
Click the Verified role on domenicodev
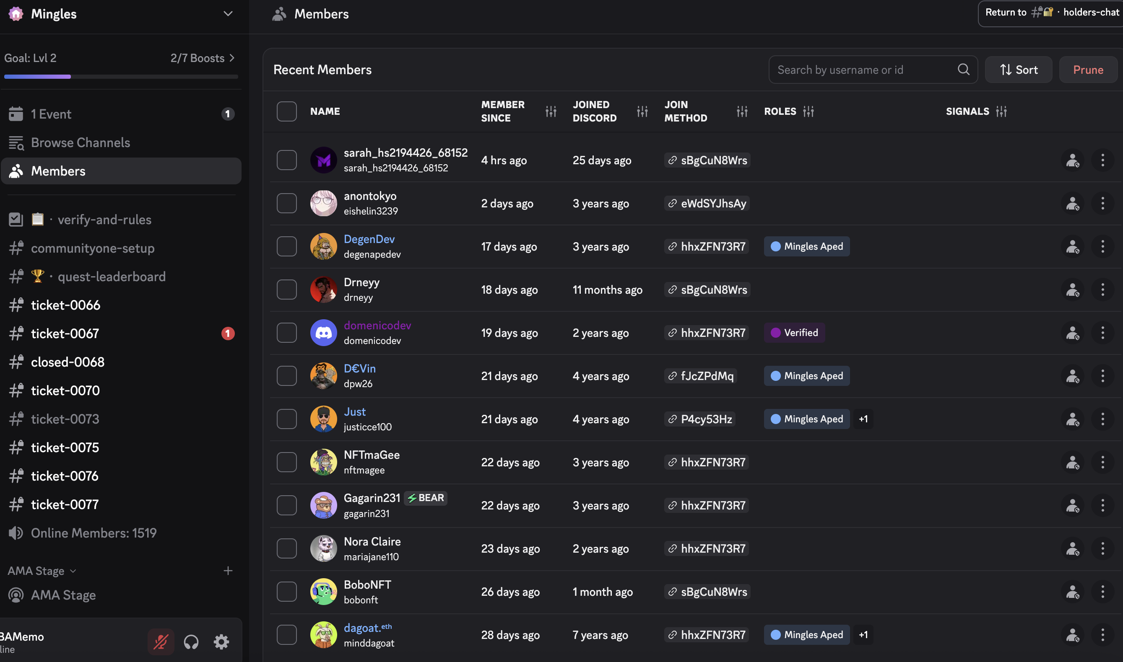[x=795, y=333]
